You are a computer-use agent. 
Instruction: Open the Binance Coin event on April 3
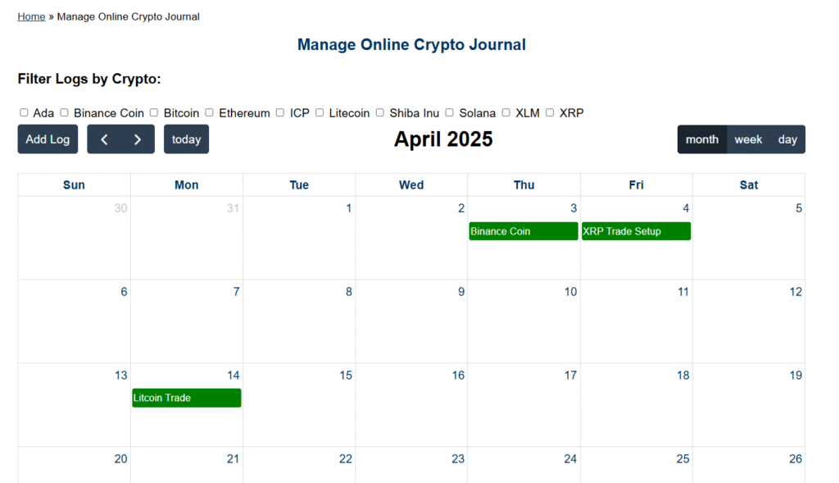523,230
